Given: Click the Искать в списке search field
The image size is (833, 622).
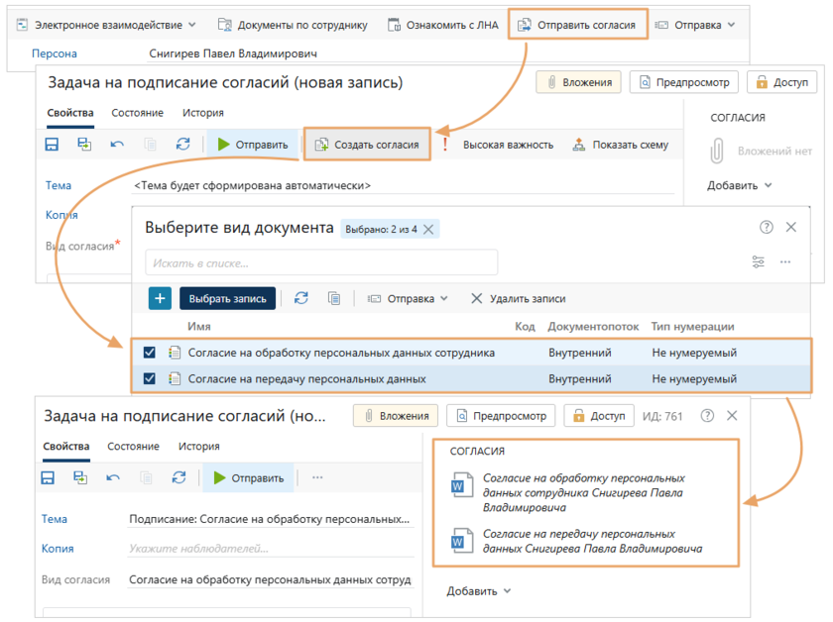Looking at the screenshot, I should click(320, 262).
